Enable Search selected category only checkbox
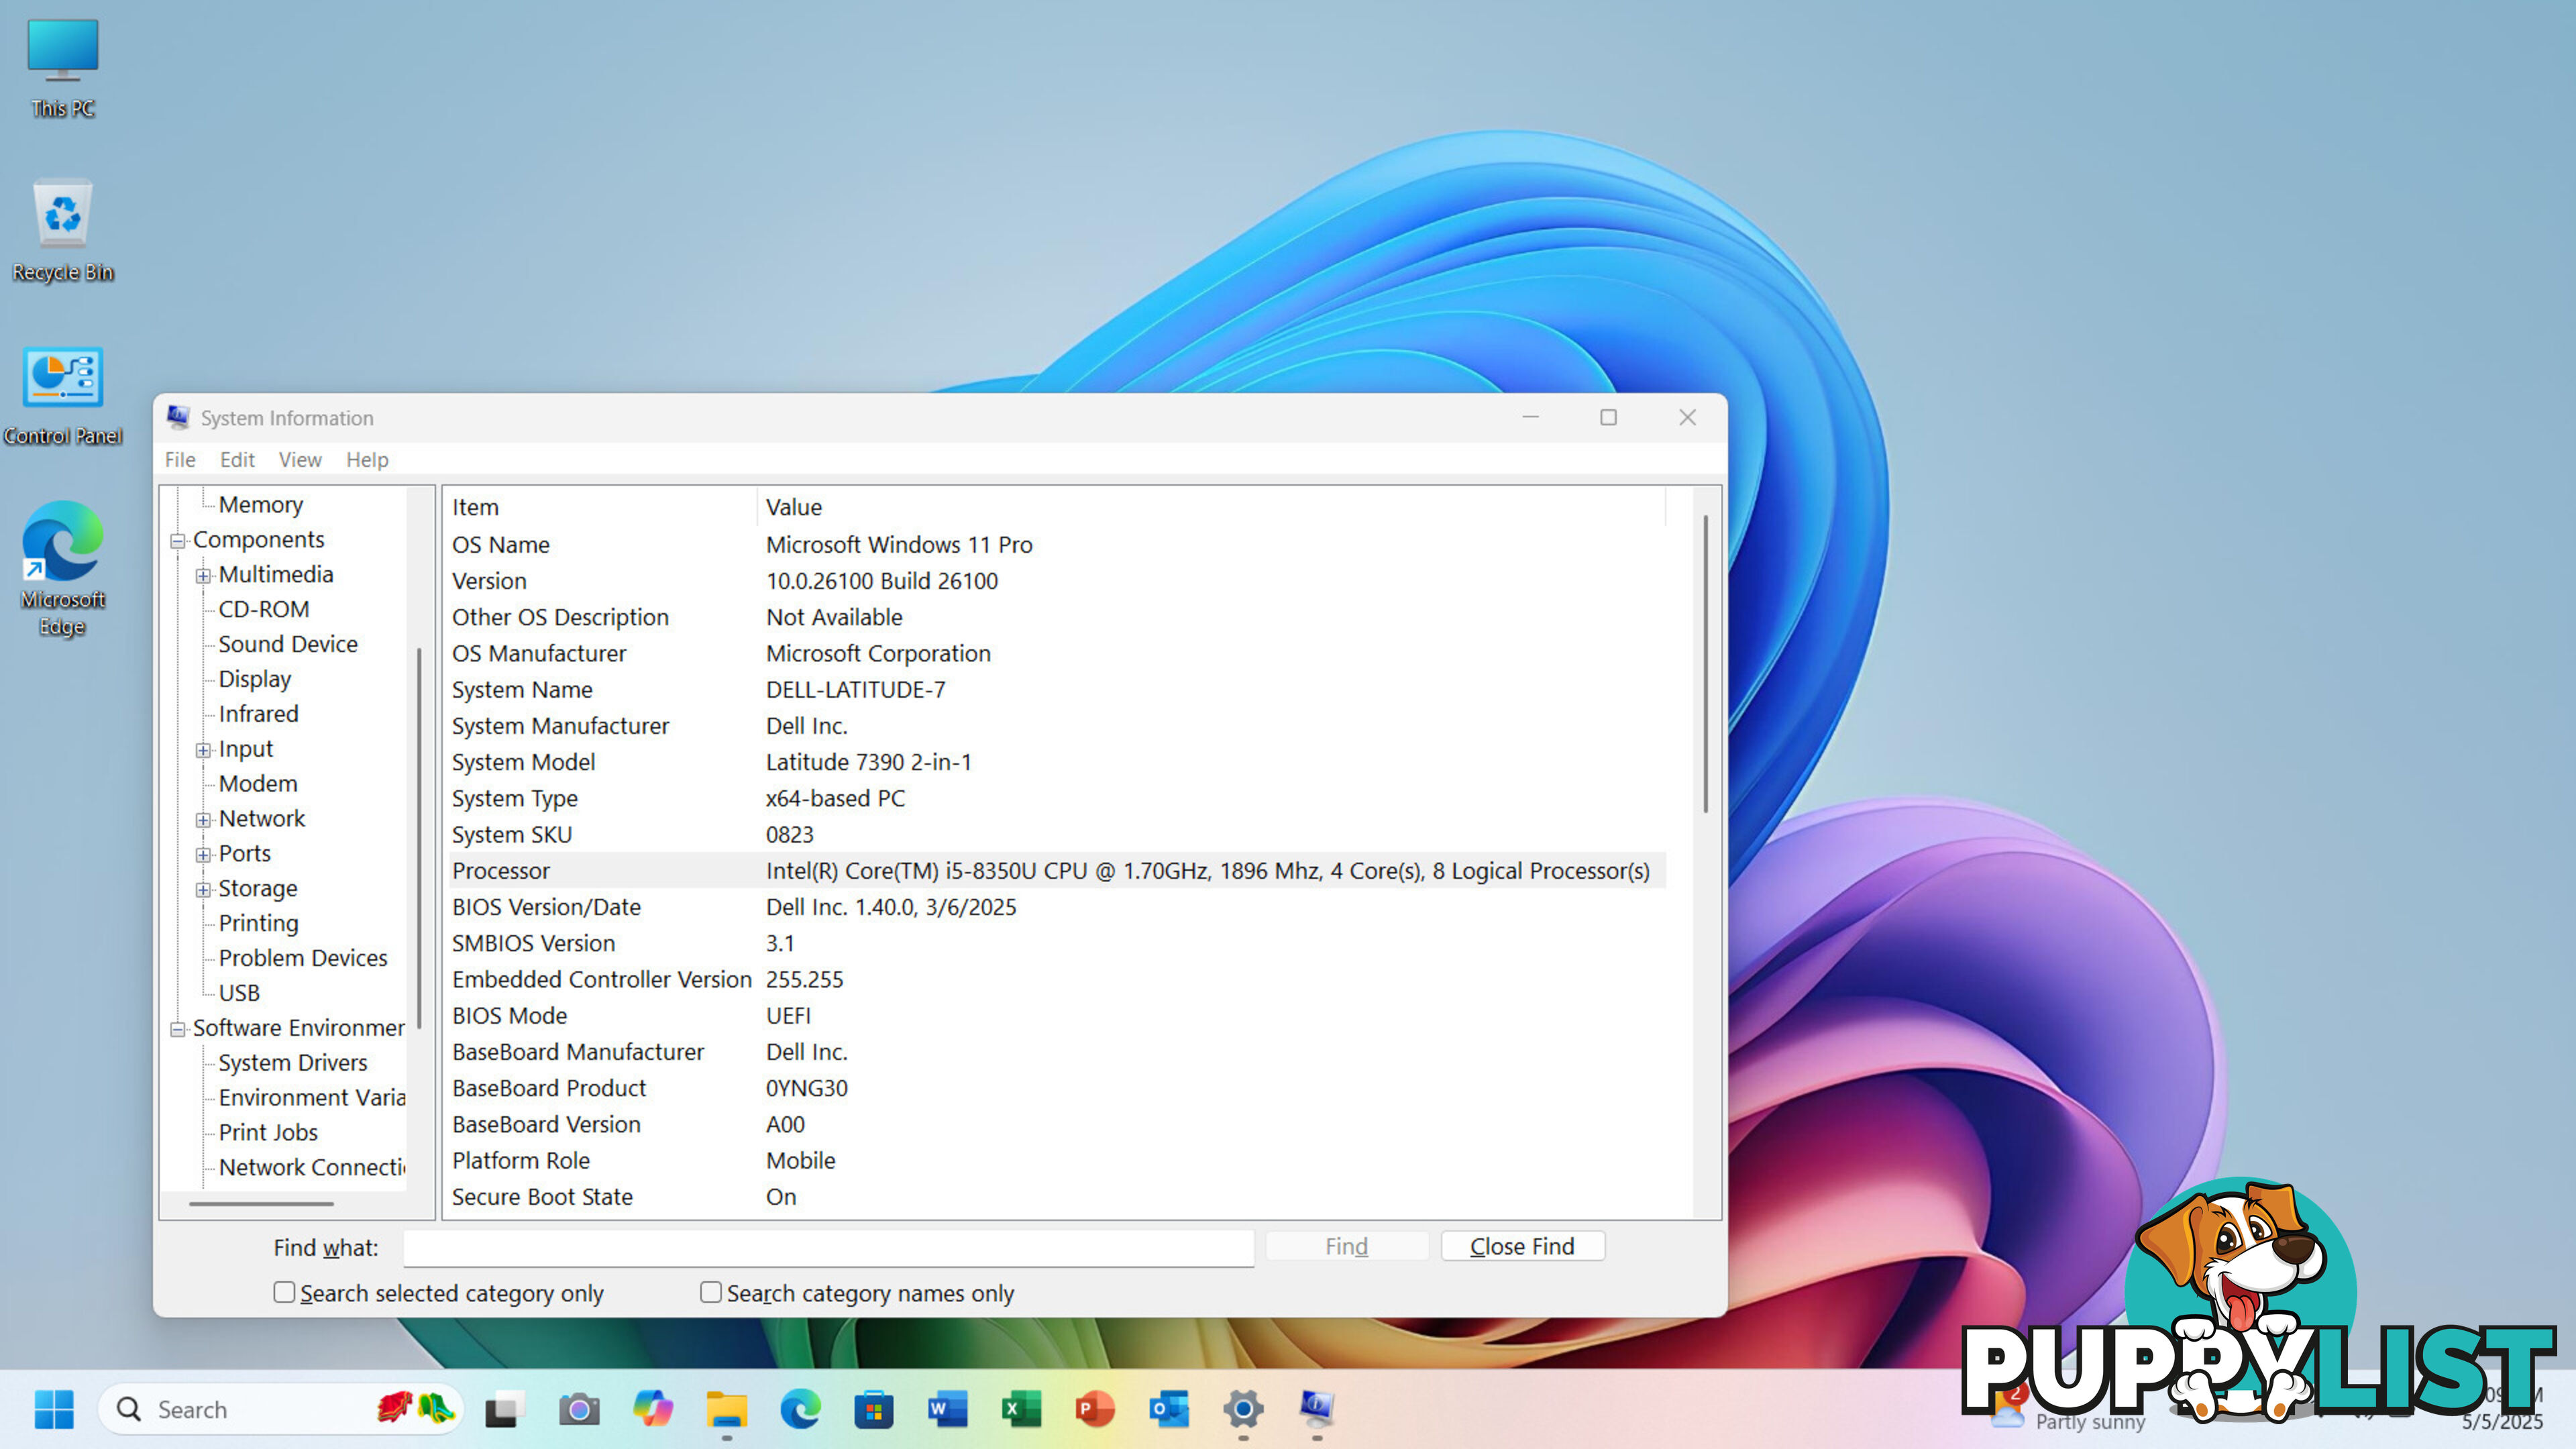The image size is (2576, 1449). (x=284, y=1292)
